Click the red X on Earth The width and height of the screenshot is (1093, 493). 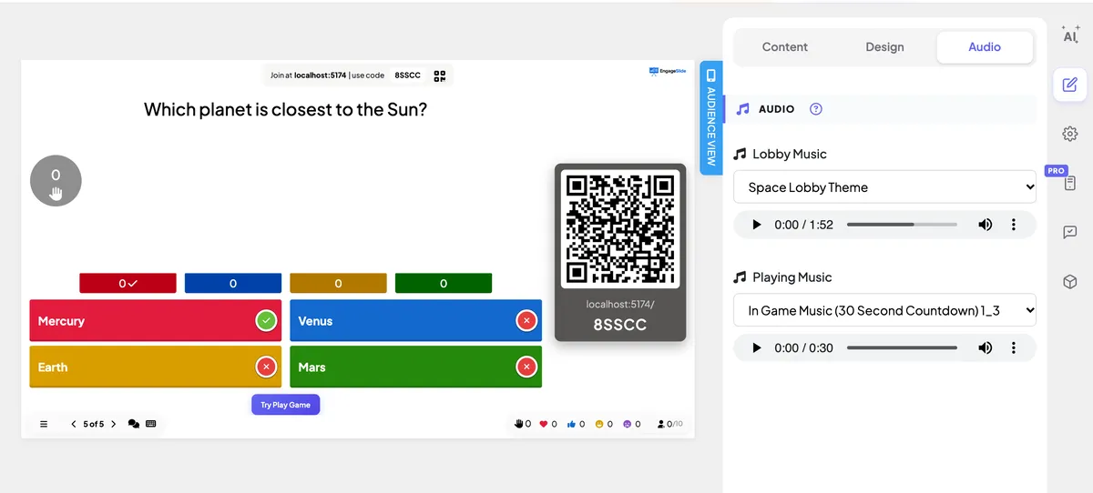coord(266,367)
